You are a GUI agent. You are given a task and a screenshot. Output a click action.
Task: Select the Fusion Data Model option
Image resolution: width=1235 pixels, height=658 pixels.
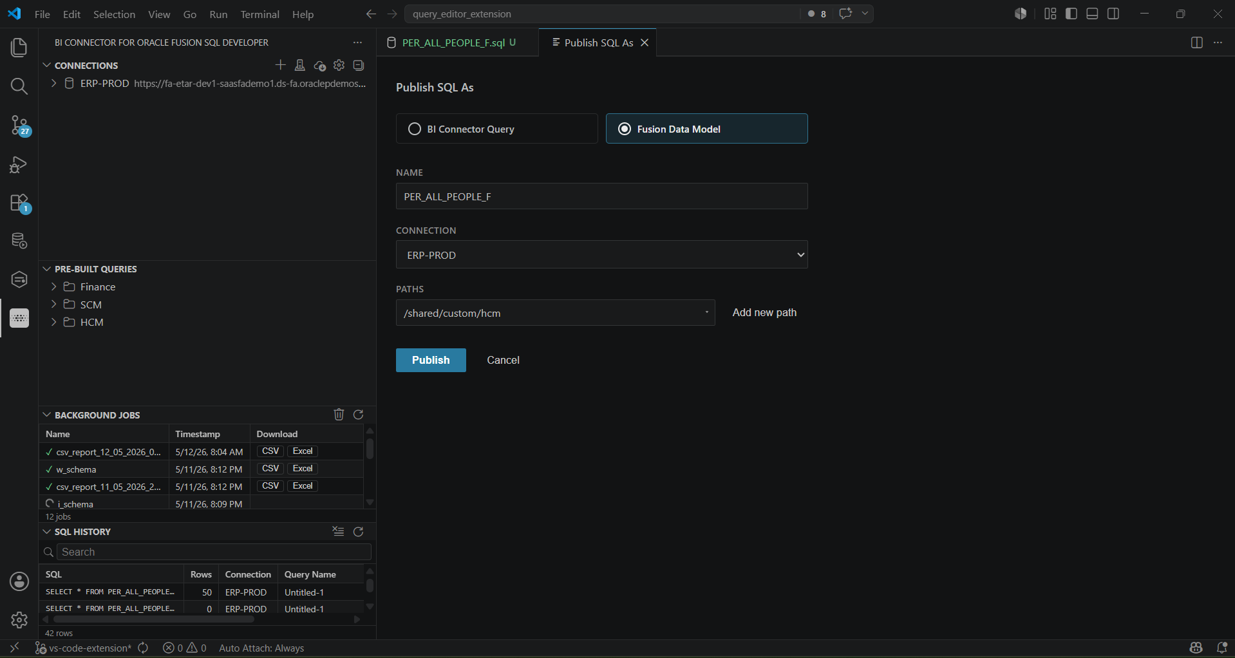tap(706, 129)
